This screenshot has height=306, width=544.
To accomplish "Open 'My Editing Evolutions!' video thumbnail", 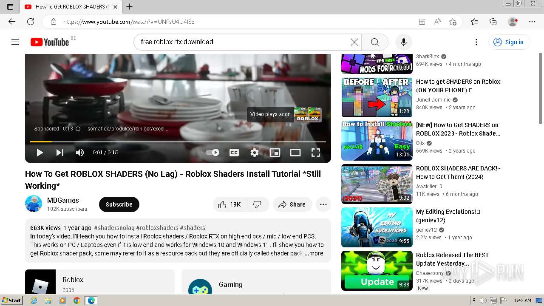I will pos(377,227).
